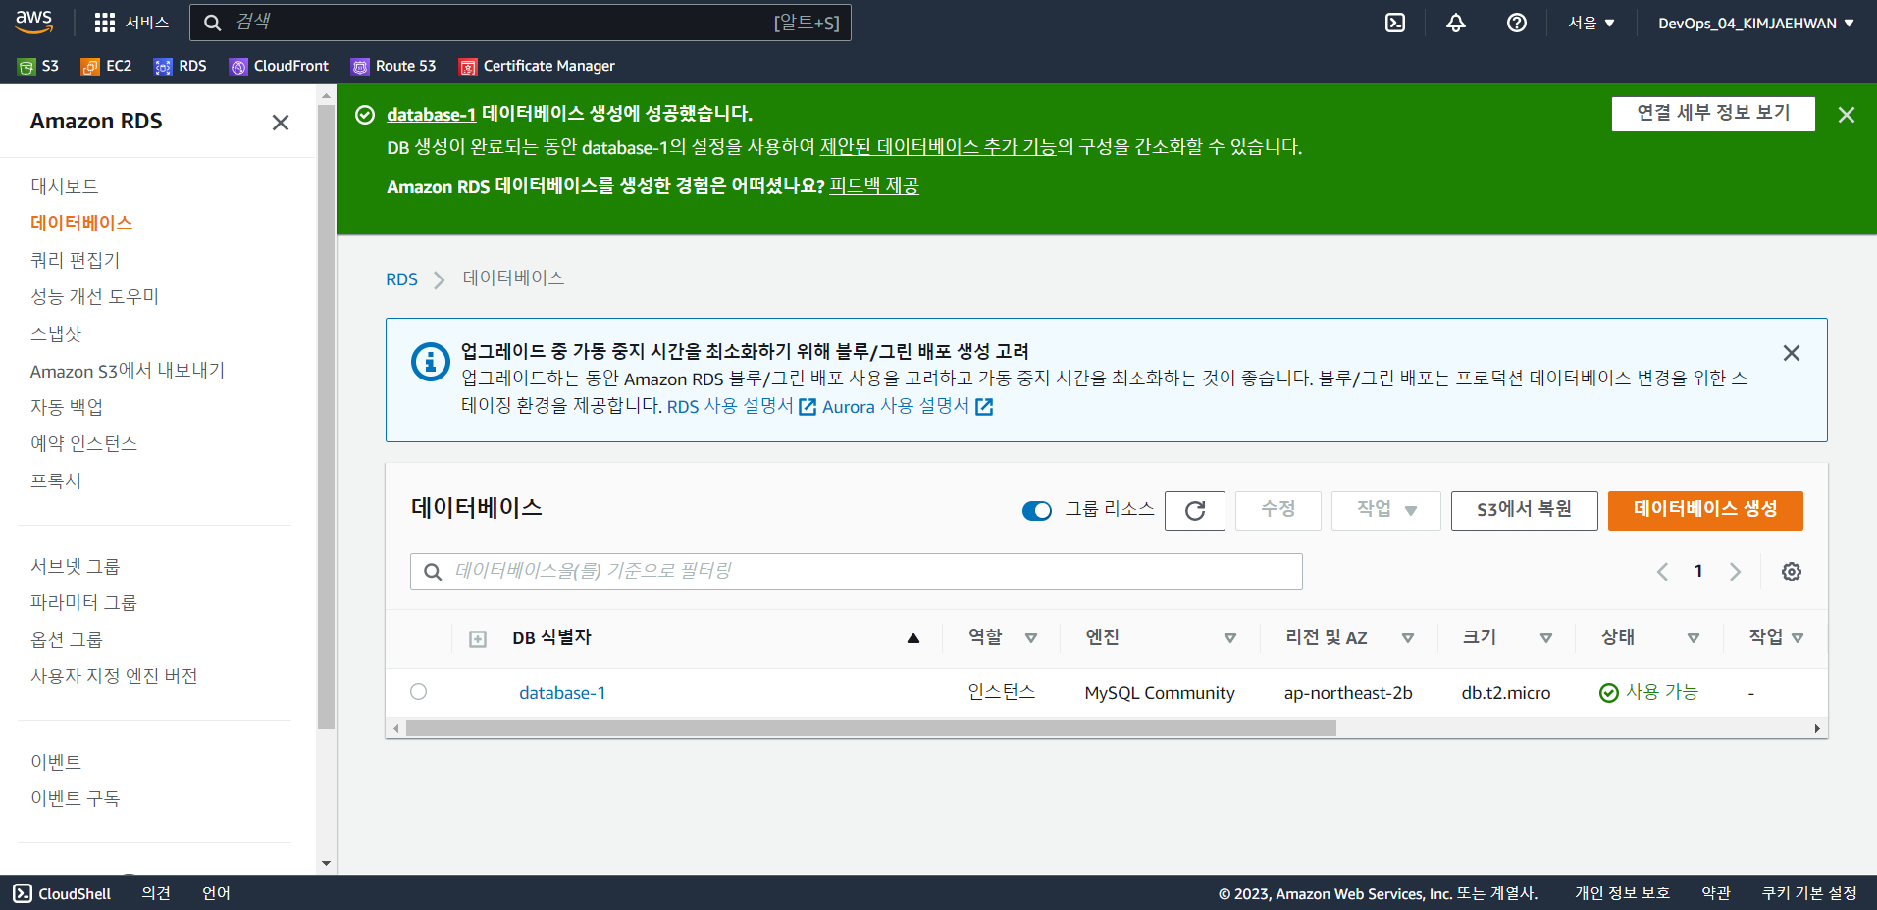The image size is (1877, 910).
Task: Open CloudFront shortcut in favorites bar
Action: tap(279, 66)
